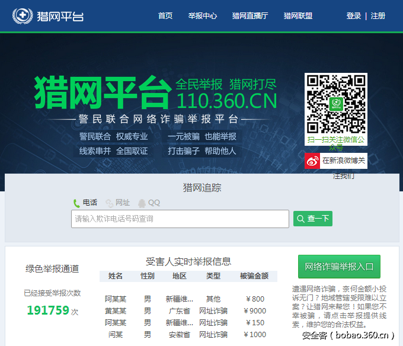The height and width of the screenshot is (346, 403).
Task: Open the 举报中心 navigation item
Action: point(203,16)
